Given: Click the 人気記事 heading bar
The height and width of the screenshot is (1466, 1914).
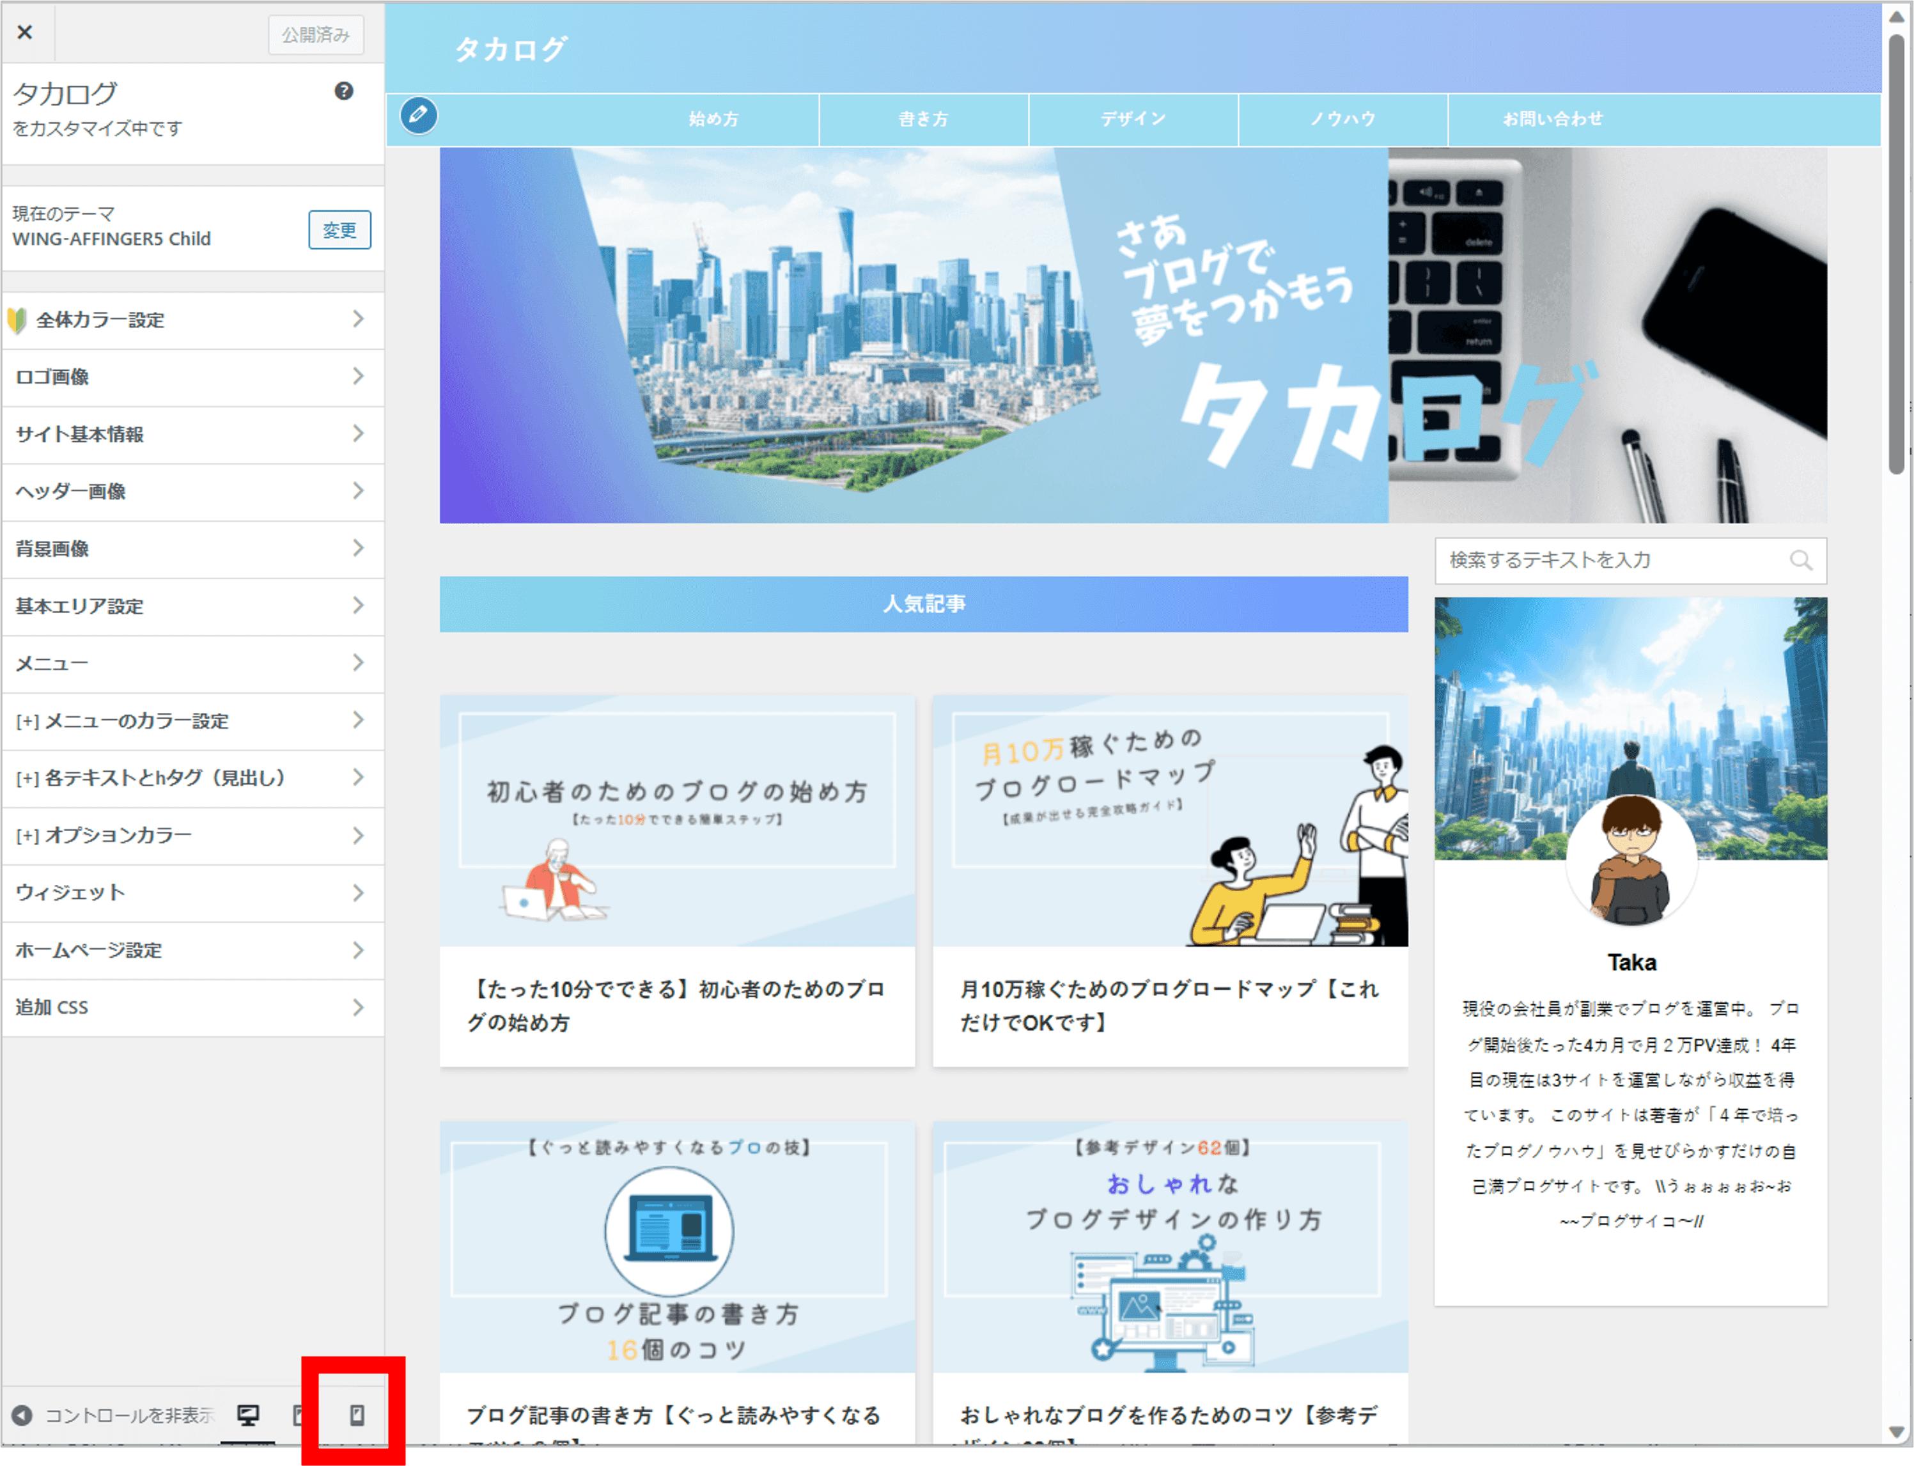Looking at the screenshot, I should coord(924,604).
